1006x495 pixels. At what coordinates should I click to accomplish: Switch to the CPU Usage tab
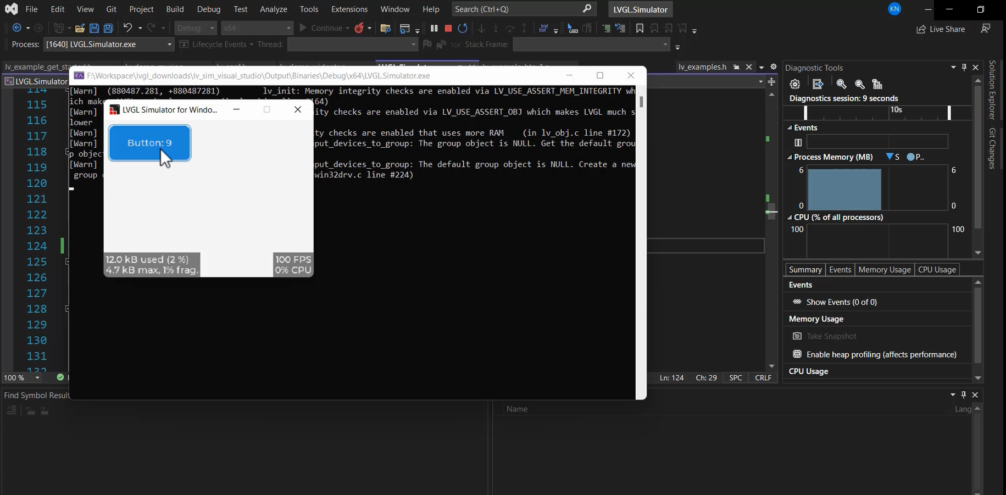(937, 269)
